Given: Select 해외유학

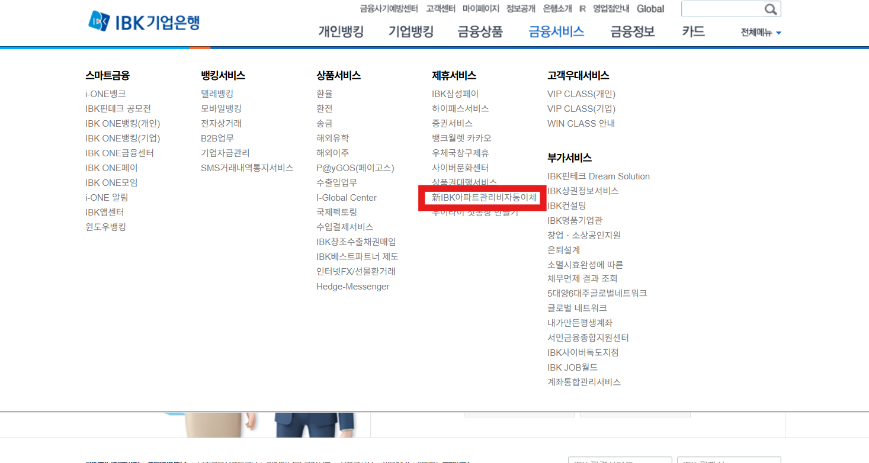Looking at the screenshot, I should click(332, 138).
